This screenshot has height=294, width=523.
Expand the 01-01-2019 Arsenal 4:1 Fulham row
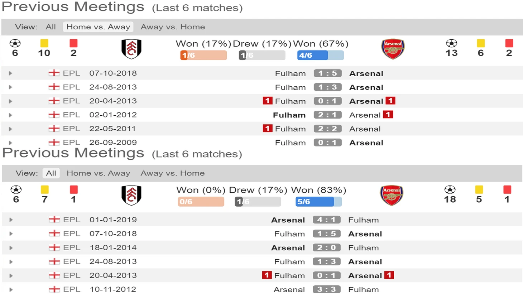click(11, 220)
